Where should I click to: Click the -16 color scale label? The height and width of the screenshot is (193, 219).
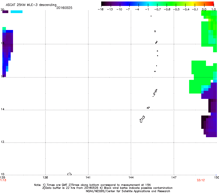(101, 10)
